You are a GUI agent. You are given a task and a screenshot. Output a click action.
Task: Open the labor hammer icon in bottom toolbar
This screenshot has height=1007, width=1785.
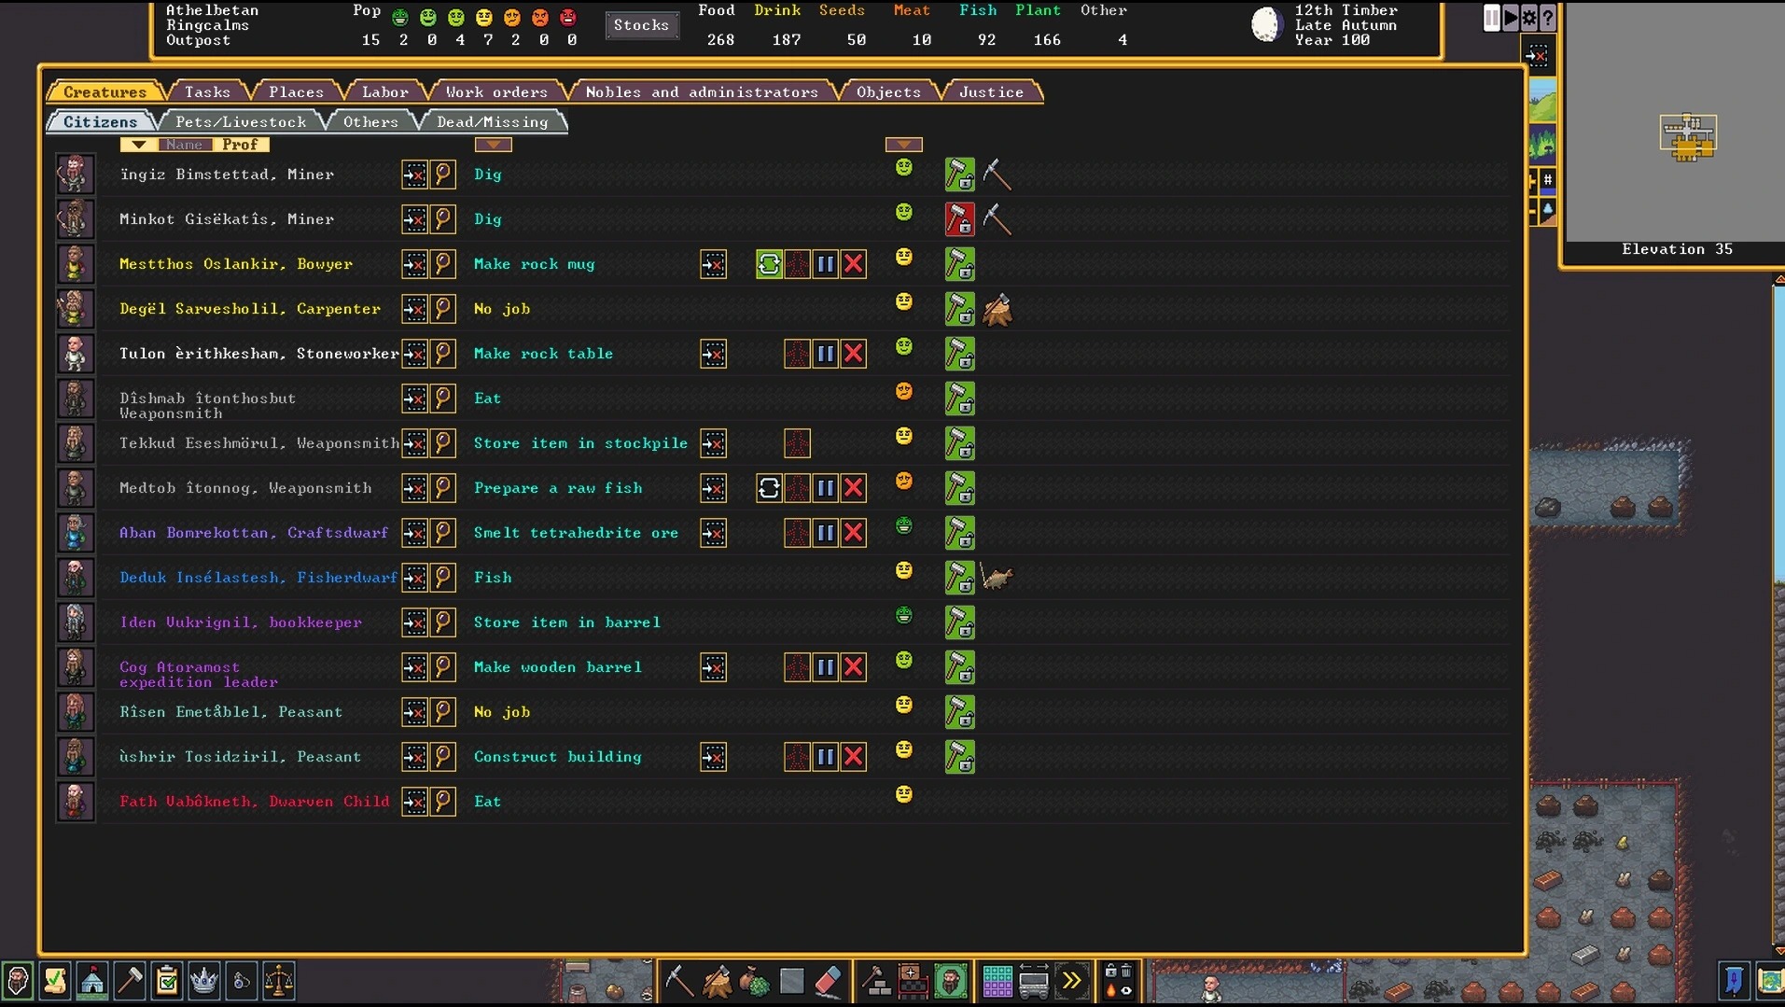pyautogui.click(x=130, y=981)
